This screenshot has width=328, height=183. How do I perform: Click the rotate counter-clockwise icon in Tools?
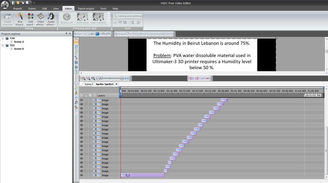[133, 22]
